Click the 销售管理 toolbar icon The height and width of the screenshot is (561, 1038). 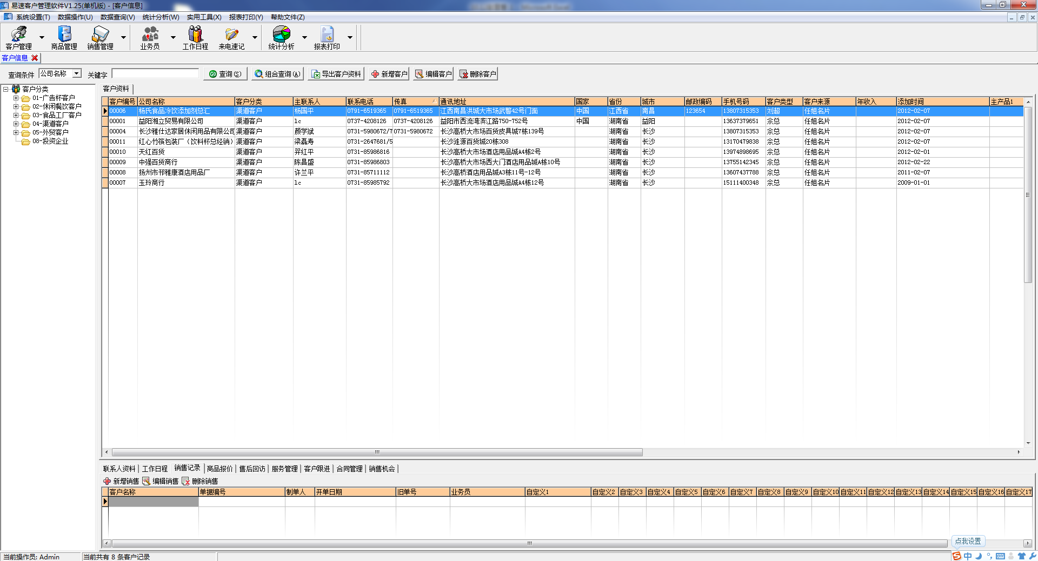[100, 38]
